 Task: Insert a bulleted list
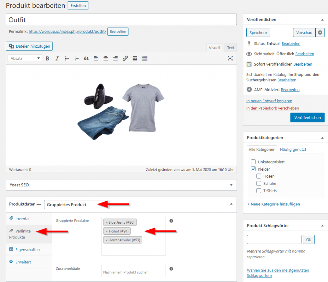[67, 59]
